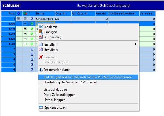Click the Kopieren icon in context menu
Viewport: 164px width, 116px height.
click(41, 27)
